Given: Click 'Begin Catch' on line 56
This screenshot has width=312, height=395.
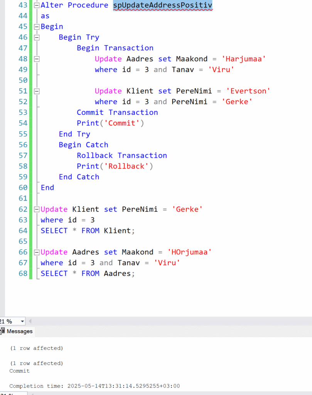Looking at the screenshot, I should pos(84,145).
